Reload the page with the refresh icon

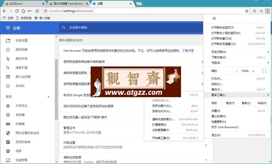click(x=17, y=11)
